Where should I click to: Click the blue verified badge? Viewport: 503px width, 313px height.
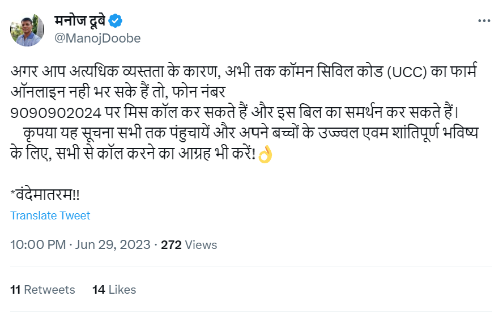coord(116,21)
